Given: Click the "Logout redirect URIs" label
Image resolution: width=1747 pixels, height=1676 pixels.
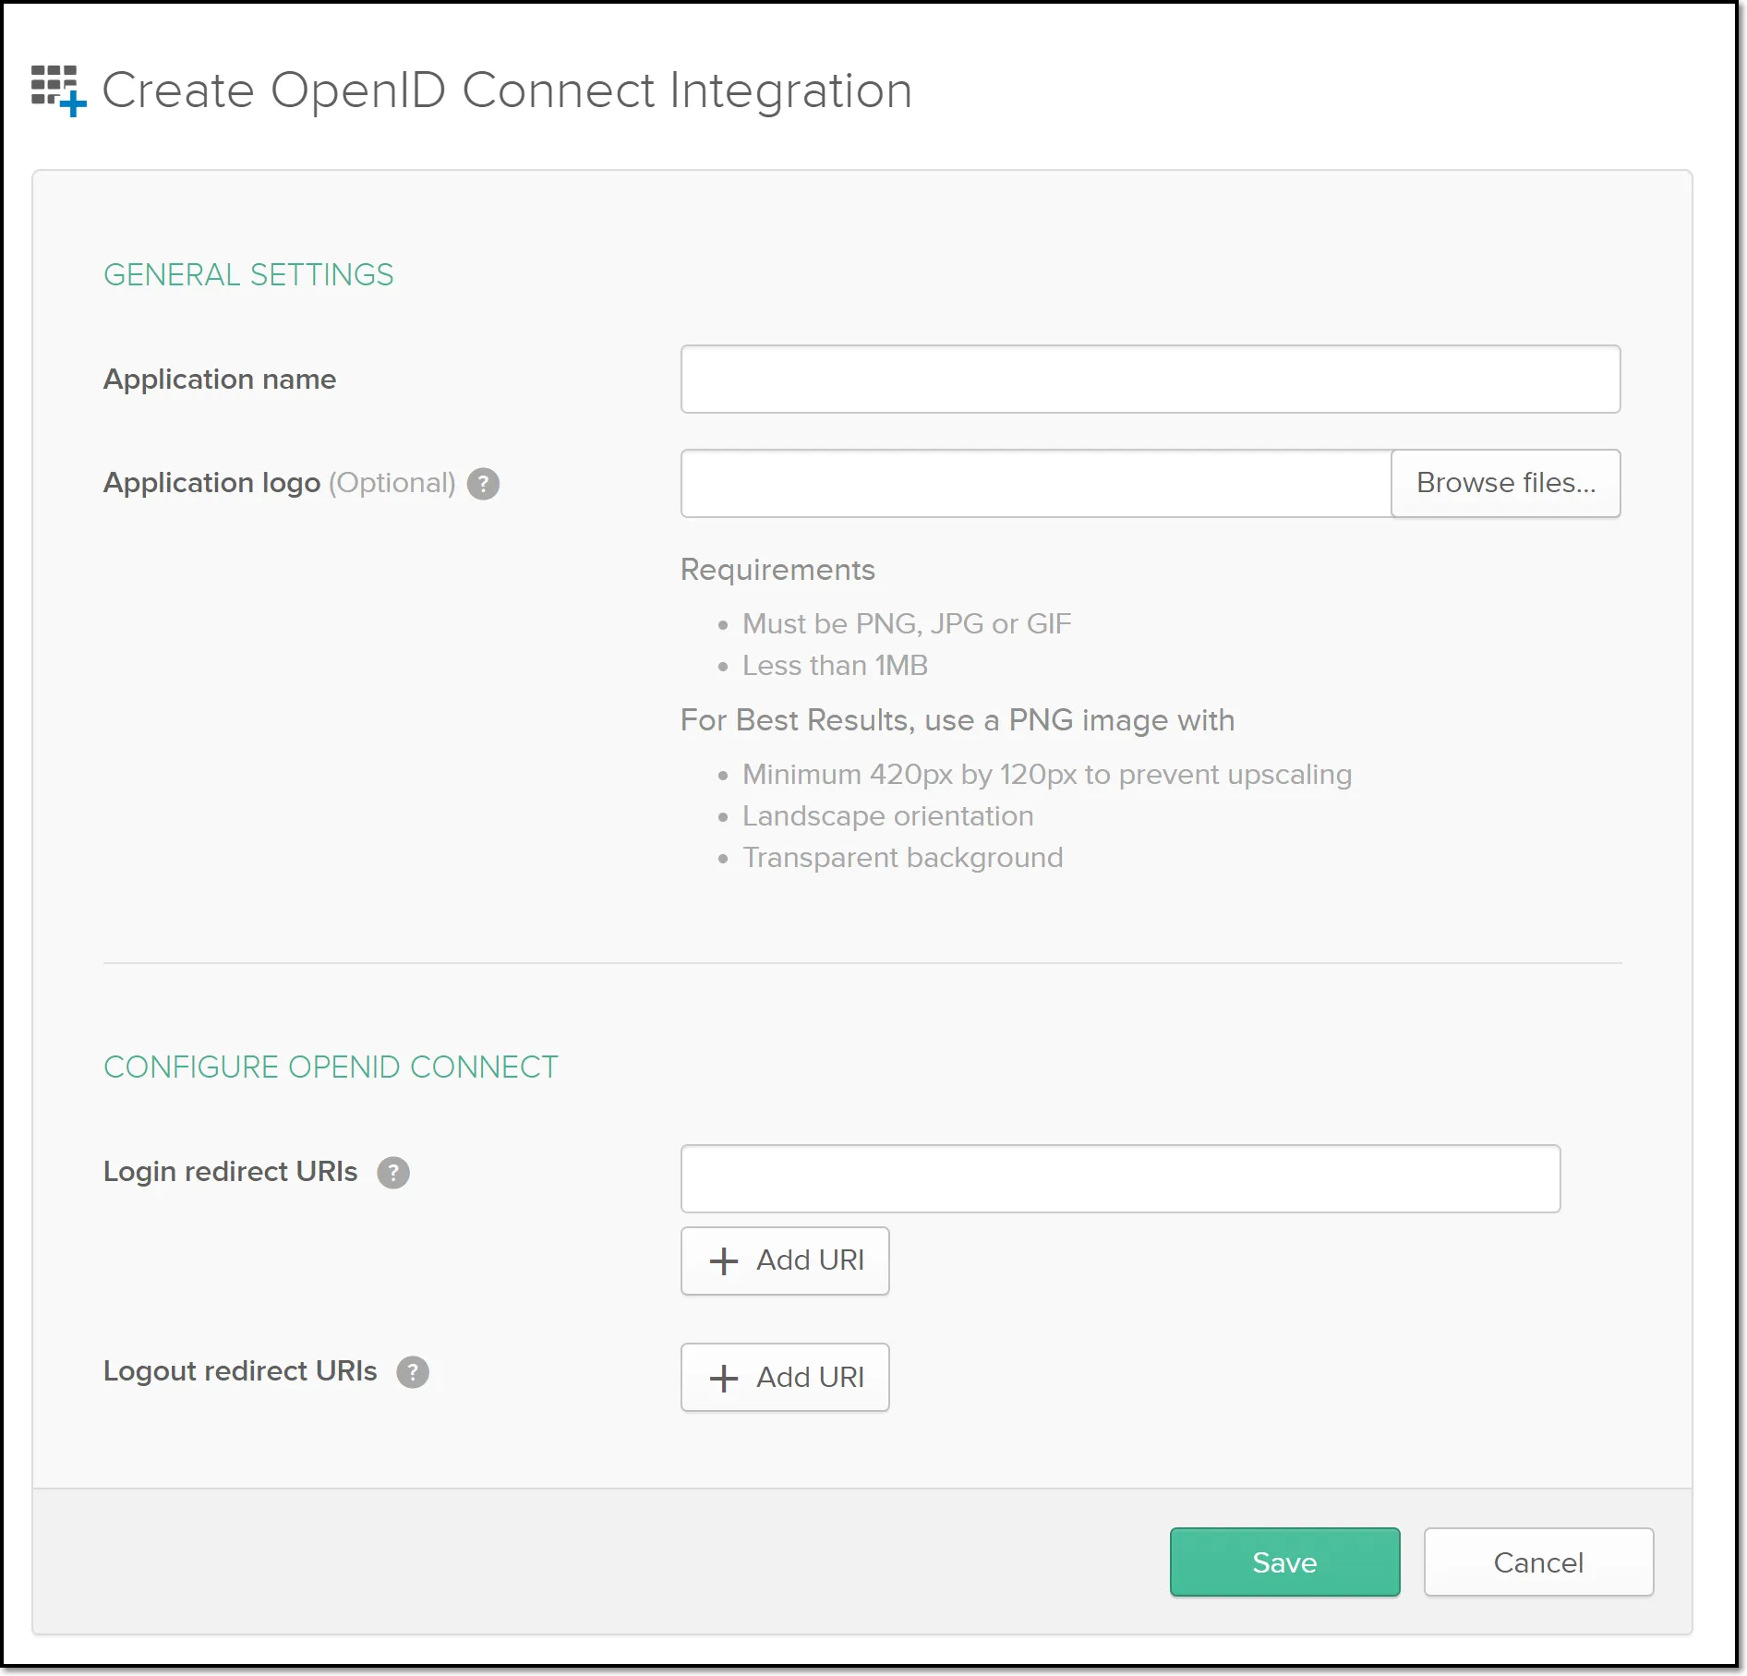Looking at the screenshot, I should [240, 1371].
